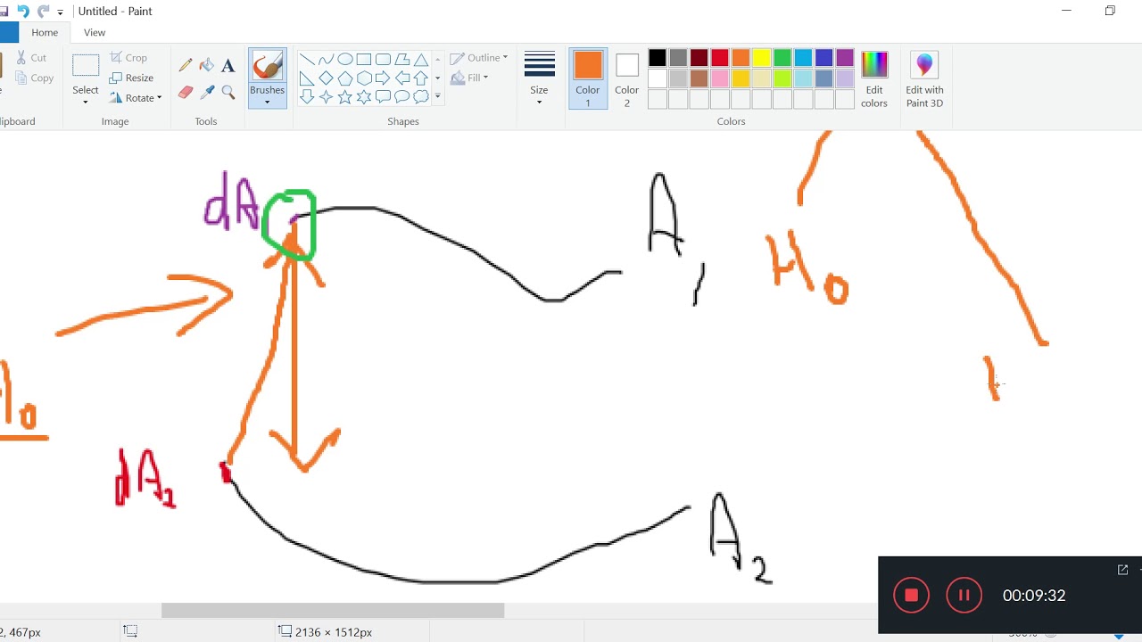Screen dimensions: 1142x642
Task: Pick the red color swatch
Action: tap(720, 58)
